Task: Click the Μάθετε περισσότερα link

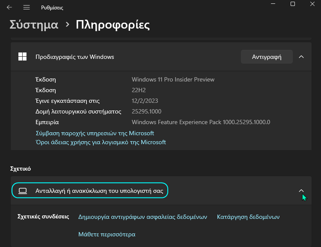Action: [x=107, y=234]
